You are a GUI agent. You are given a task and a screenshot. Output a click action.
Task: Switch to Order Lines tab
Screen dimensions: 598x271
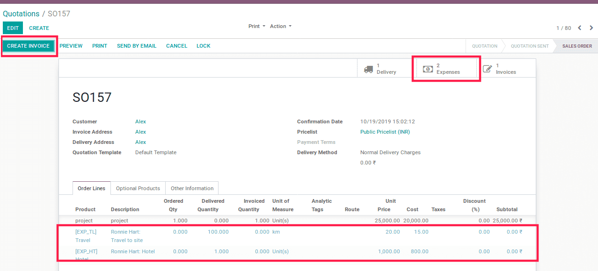coord(92,188)
